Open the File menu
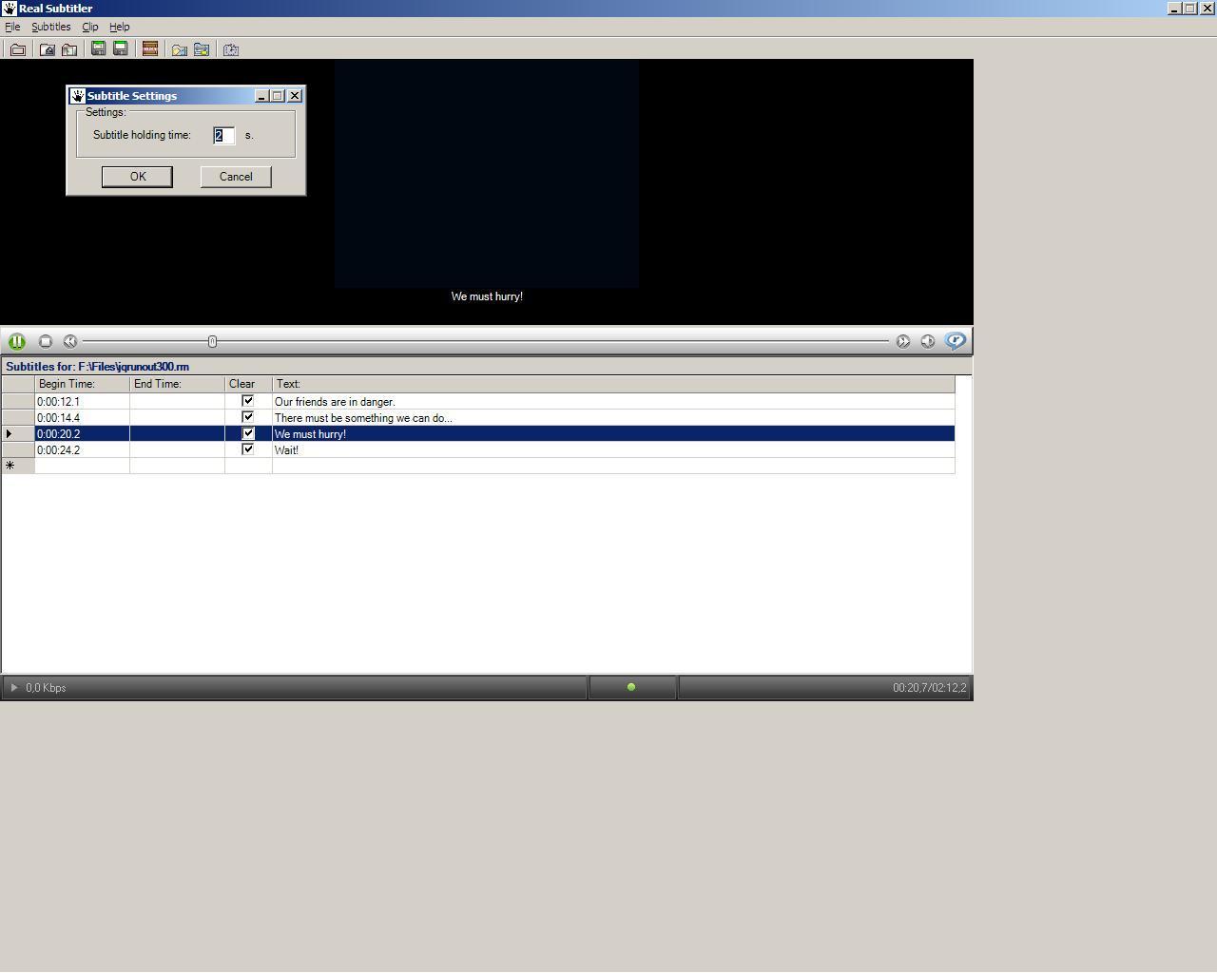The height and width of the screenshot is (973, 1217). [x=12, y=27]
